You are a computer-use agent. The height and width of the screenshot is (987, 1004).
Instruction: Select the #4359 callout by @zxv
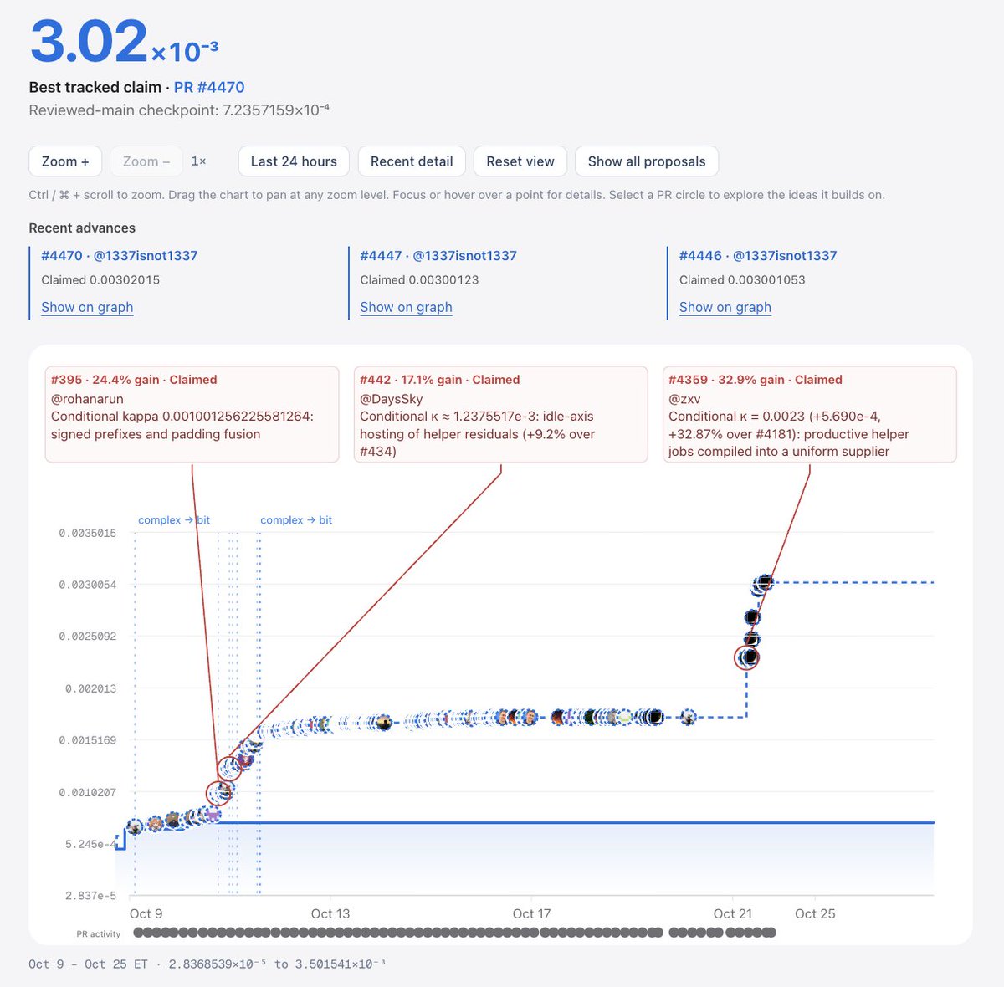[x=810, y=414]
